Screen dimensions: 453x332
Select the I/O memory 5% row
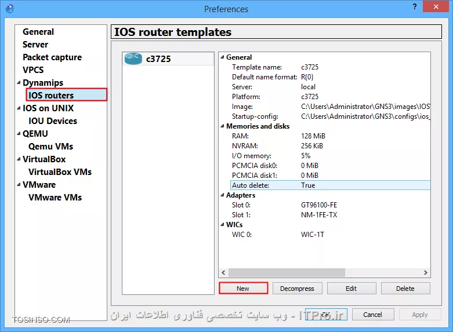coord(331,156)
